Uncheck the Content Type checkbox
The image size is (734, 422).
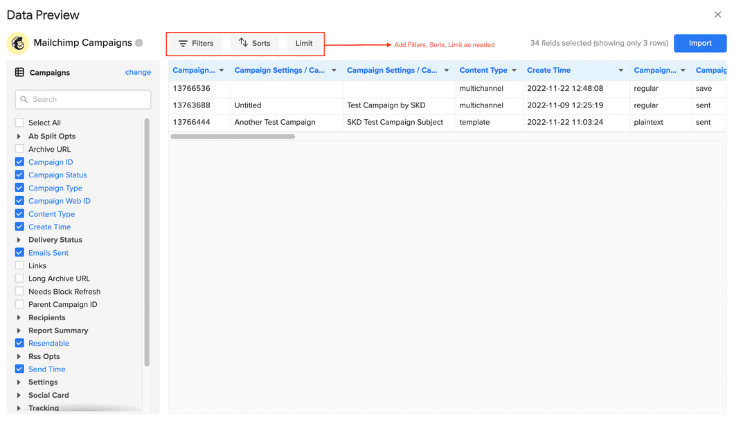point(19,213)
